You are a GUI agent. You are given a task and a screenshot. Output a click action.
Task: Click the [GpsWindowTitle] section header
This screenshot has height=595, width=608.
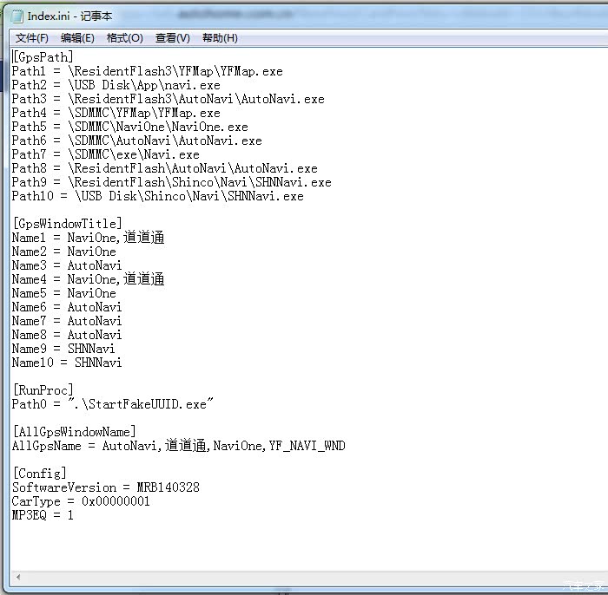coord(67,224)
